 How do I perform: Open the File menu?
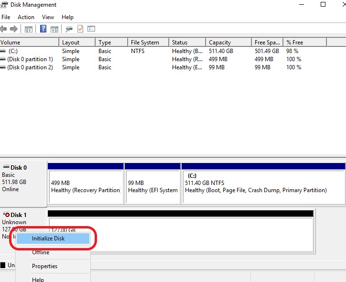tap(6, 17)
